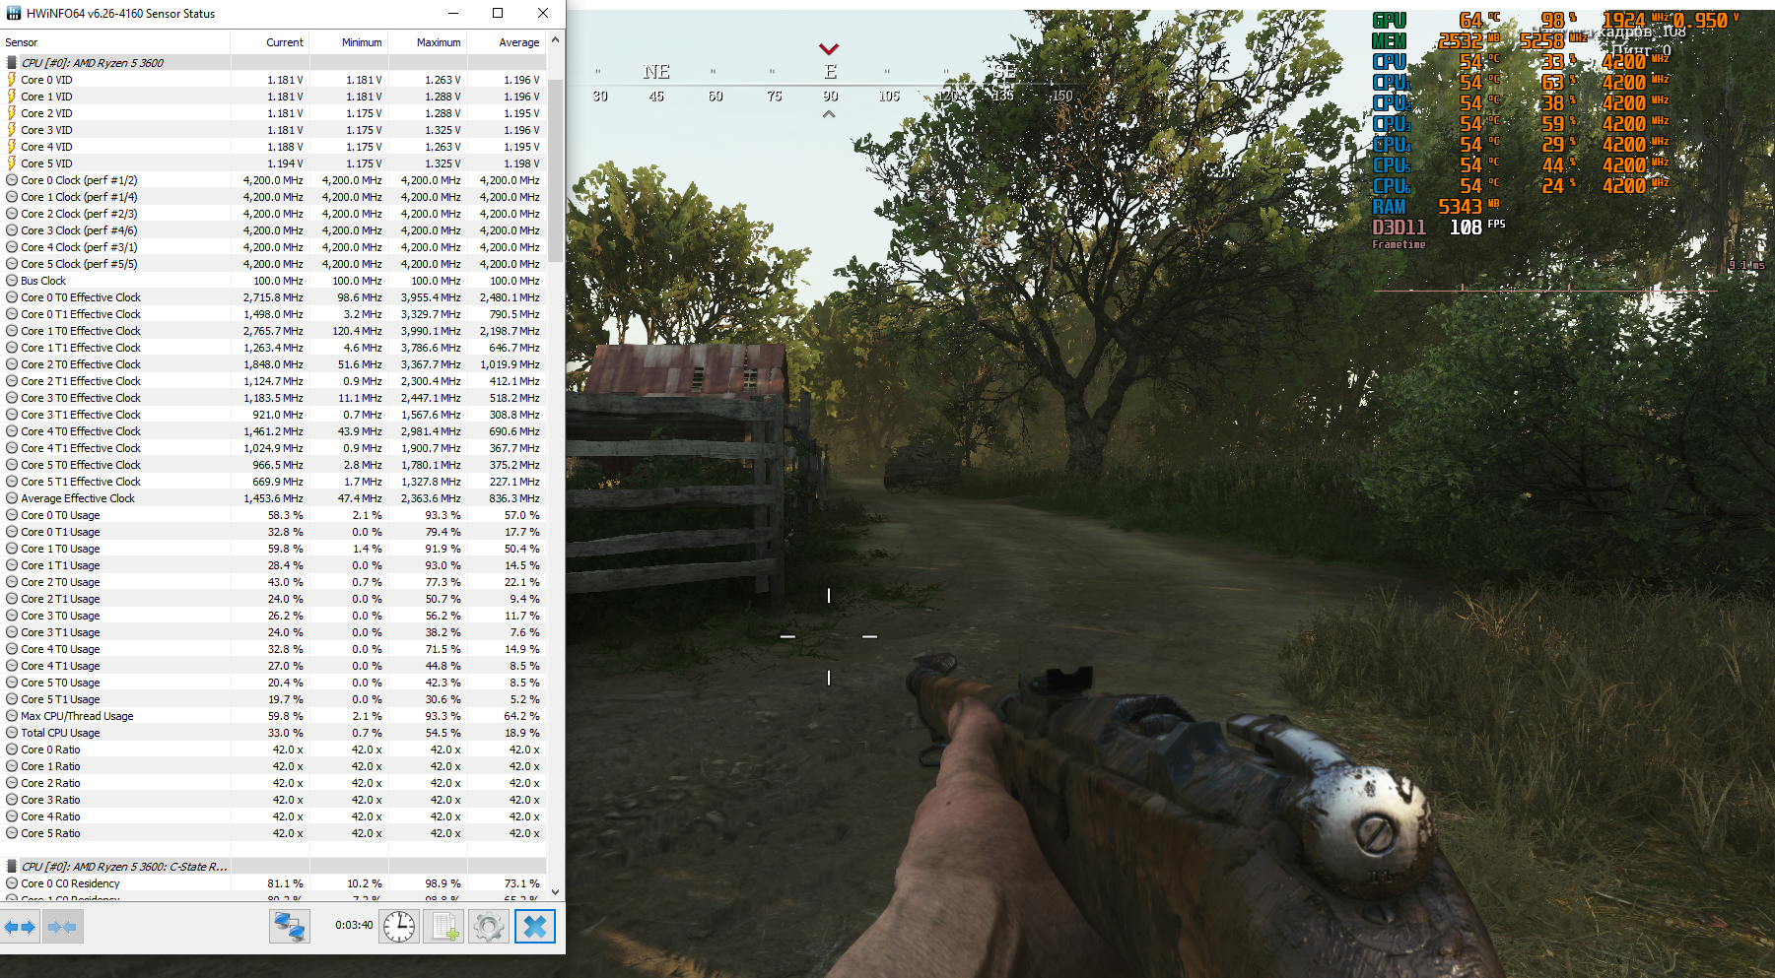Screen dimensions: 1775x978
Task: Click the lightning icon beside Core 0 VID
Action: tap(12, 80)
